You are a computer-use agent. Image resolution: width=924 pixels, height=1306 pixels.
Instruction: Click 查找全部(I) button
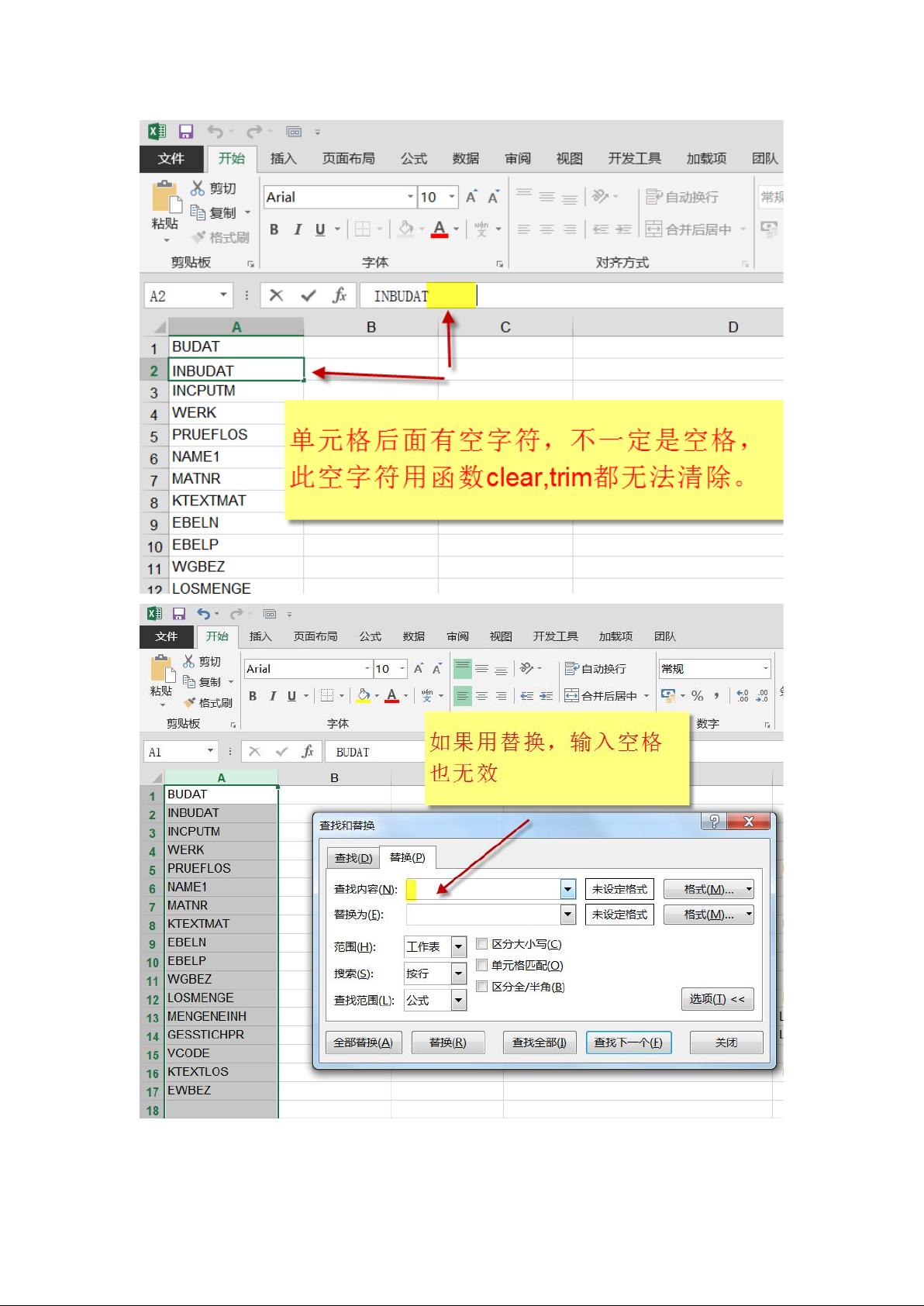coord(540,1042)
